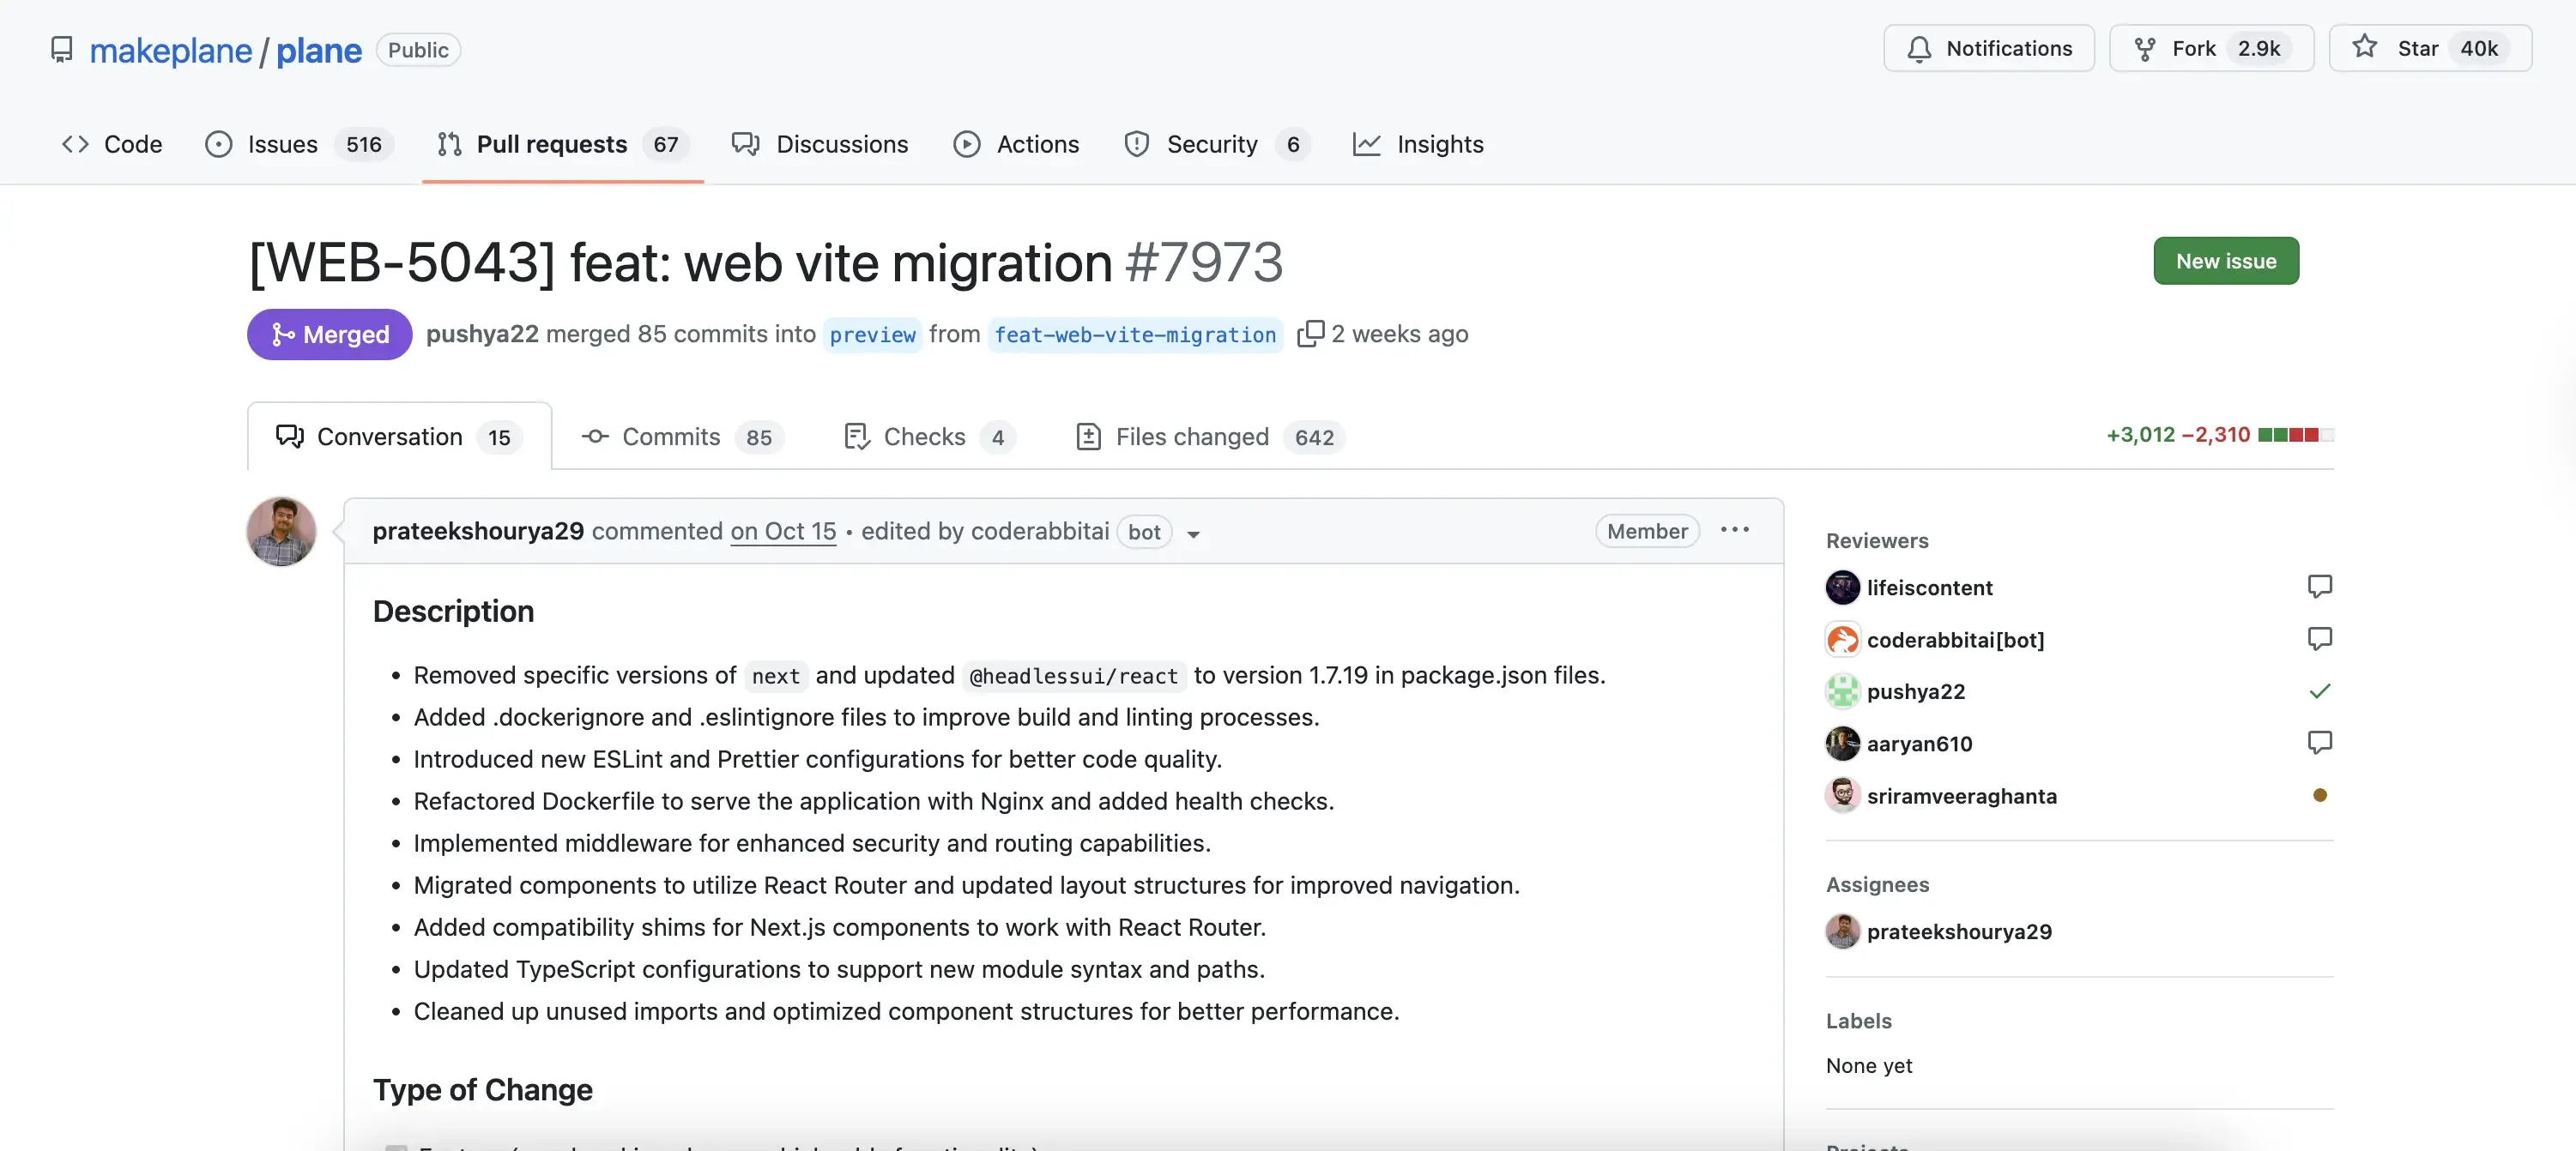Viewport: 2576px width, 1151px height.
Task: Expand the edited by coderabbitai dropdown
Action: (1193, 534)
